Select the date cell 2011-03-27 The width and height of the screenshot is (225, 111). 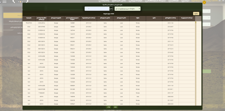170,100
